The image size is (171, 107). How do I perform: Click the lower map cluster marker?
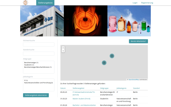pyautogui.click(x=104, y=63)
